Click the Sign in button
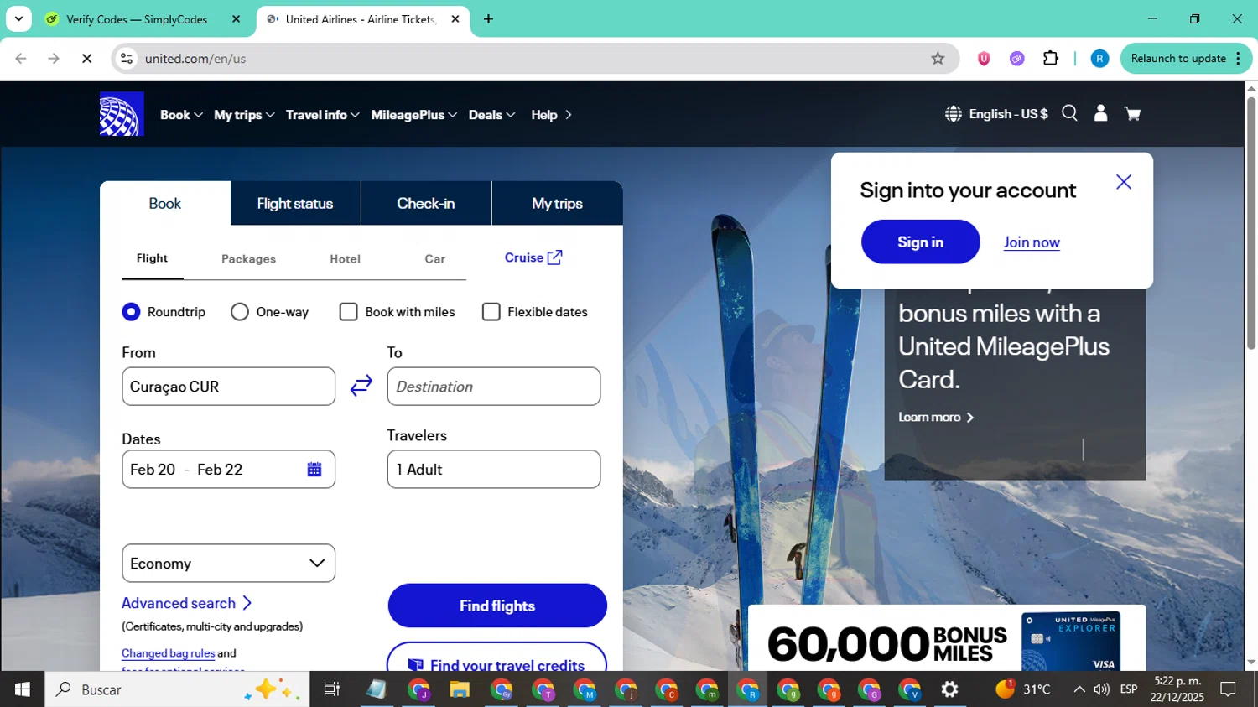The height and width of the screenshot is (707, 1258). click(x=920, y=242)
